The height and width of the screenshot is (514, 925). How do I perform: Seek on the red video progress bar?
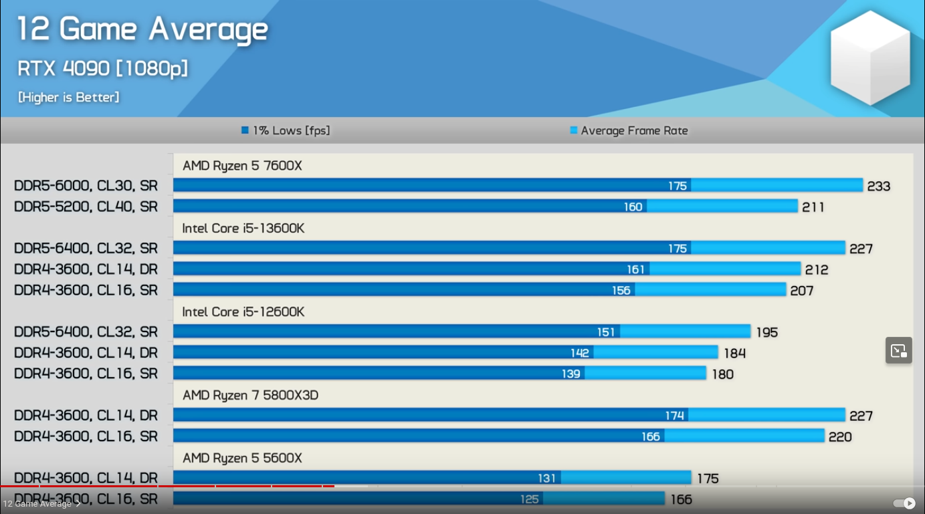tap(167, 486)
